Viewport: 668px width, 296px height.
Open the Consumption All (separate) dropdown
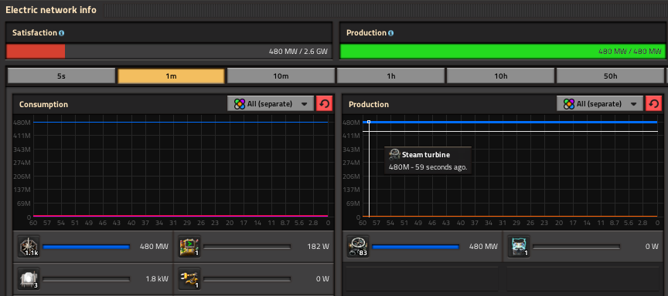click(x=271, y=104)
